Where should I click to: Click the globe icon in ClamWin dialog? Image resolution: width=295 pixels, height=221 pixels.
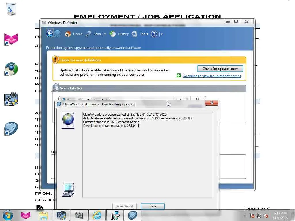pos(68,120)
